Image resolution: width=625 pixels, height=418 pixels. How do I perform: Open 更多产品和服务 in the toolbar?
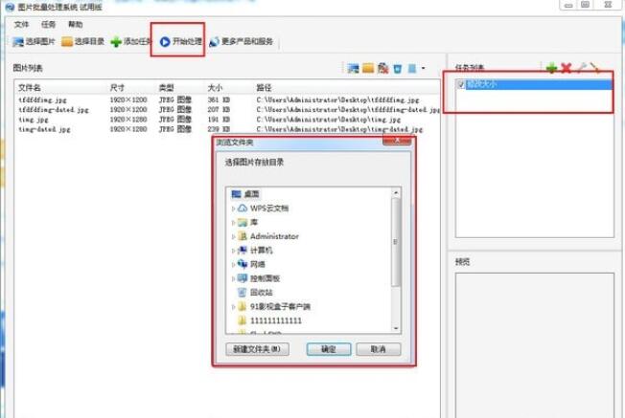point(242,41)
